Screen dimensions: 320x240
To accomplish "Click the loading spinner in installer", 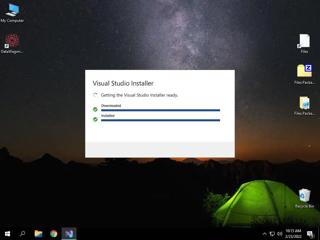I will 95,95.
